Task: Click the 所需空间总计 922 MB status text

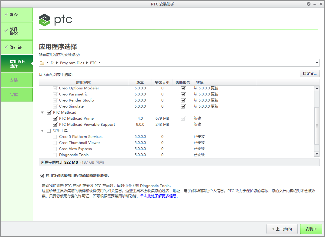Action: point(59,162)
